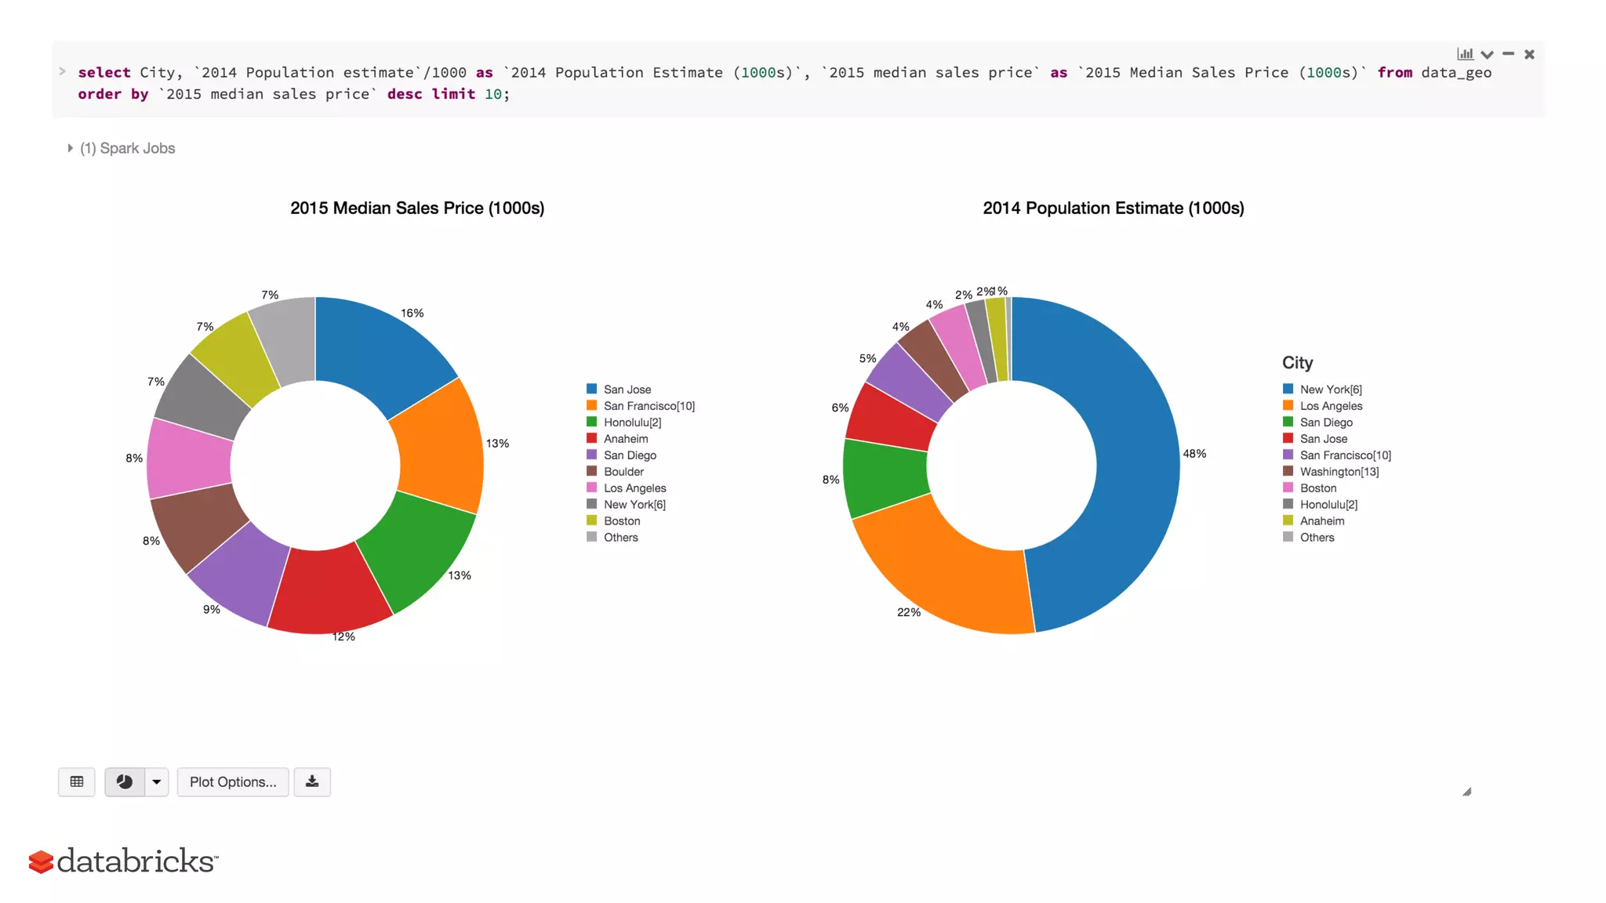Click the bar chart icon in cell header
The height and width of the screenshot is (903, 1606).
(x=1465, y=54)
